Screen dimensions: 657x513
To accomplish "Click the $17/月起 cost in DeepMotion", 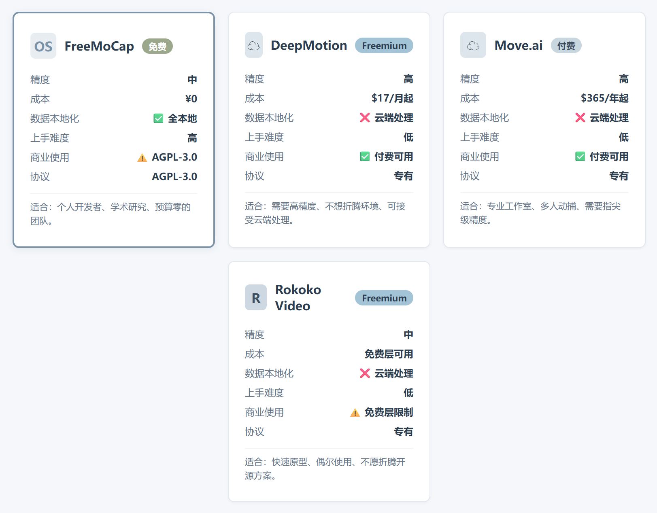I will coord(392,98).
